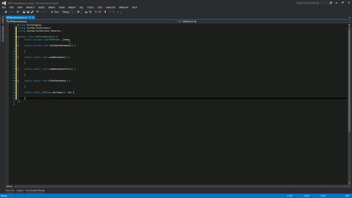Image resolution: width=352 pixels, height=198 pixels.
Task: Open the PROJECT menu
Action: tap(31, 7)
